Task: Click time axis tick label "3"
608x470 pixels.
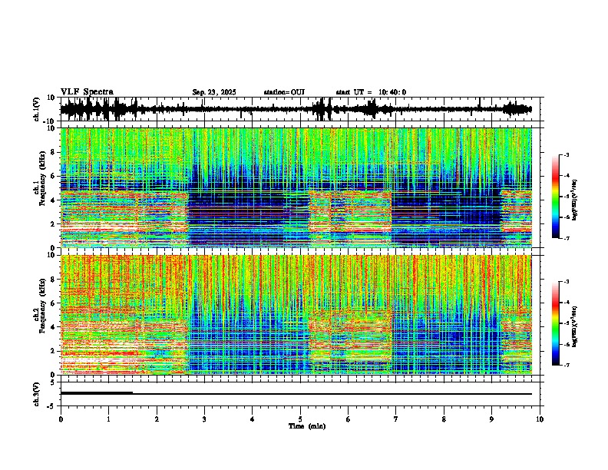Action: pyautogui.click(x=204, y=419)
